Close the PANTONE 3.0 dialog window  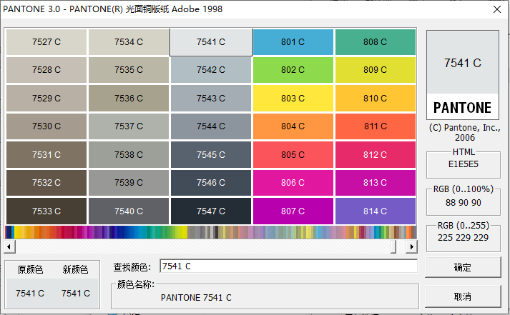coord(496,9)
